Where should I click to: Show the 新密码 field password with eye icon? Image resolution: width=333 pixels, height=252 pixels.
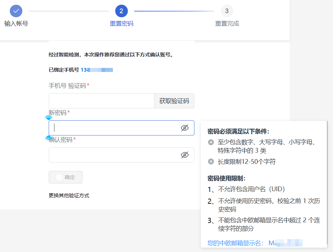click(185, 128)
